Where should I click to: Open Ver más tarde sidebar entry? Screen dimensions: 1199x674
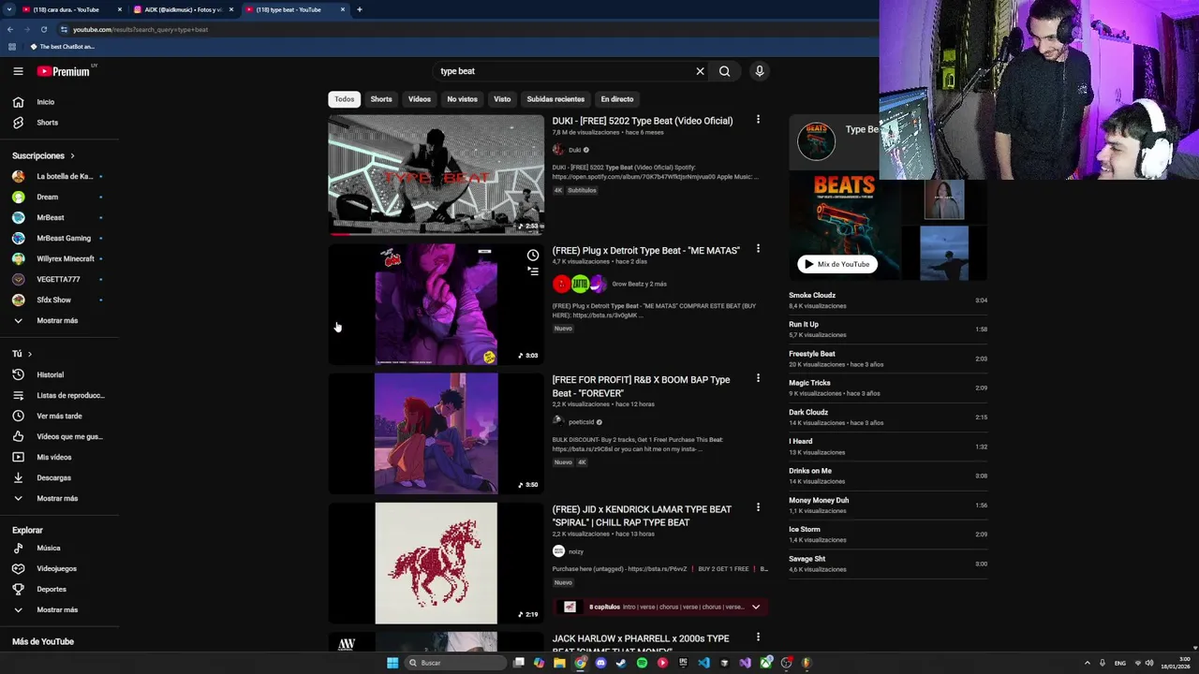click(59, 416)
